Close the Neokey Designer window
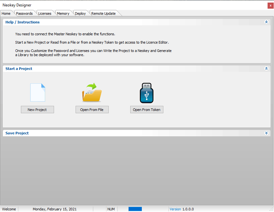This screenshot has height=212, width=274. (270, 5)
